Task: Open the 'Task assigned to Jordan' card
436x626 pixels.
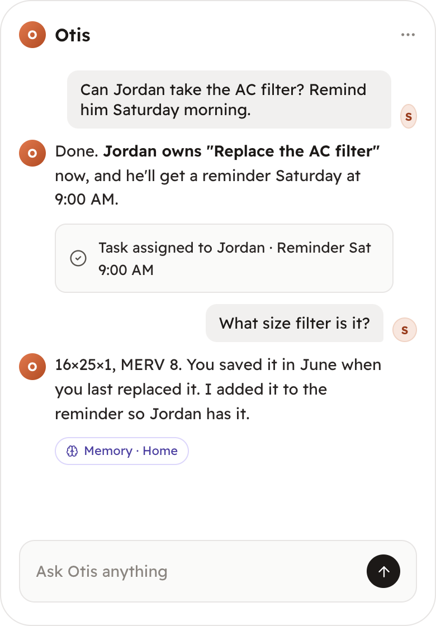Action: pos(224,258)
